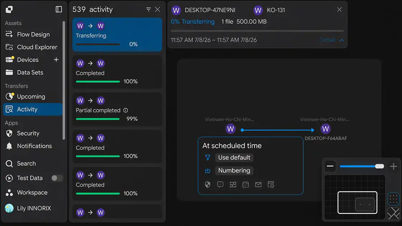Select the first Completed 100% card

[x=117, y=72]
